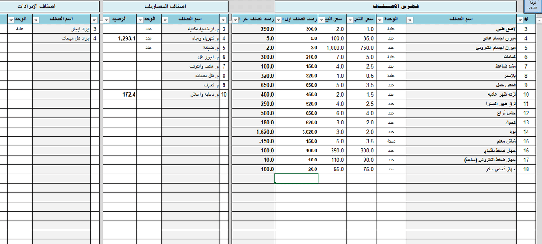The image size is (542, 244).
Task: Select the اصناف الايرادات header banner
Action: pos(50,7)
